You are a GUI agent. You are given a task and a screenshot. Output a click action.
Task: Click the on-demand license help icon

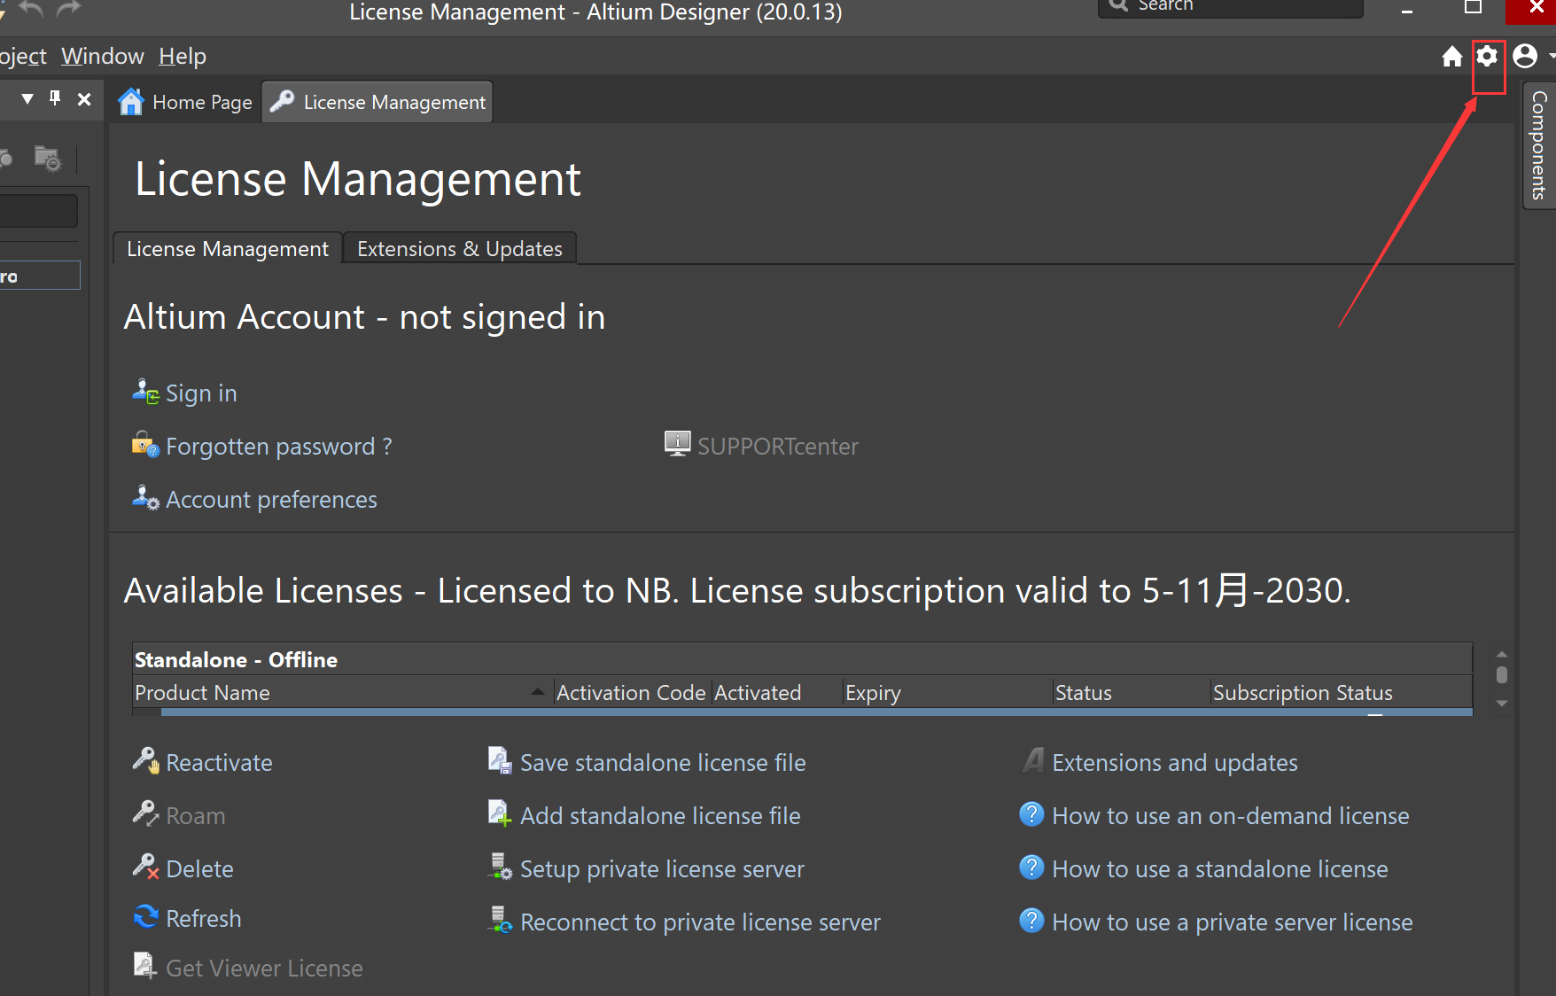pos(1031,813)
